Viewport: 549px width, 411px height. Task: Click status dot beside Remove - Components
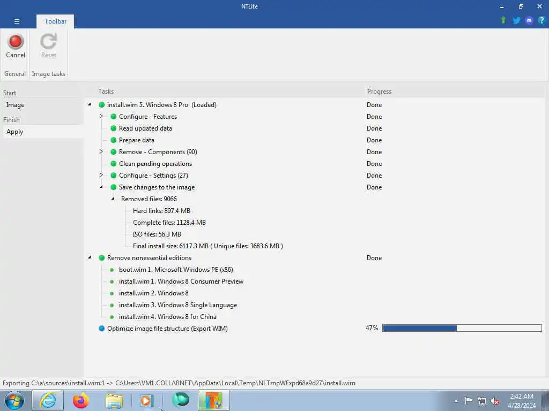(x=113, y=151)
